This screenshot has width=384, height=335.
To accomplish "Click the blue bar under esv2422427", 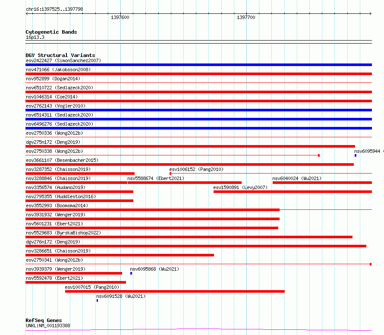I will [x=198, y=65].
